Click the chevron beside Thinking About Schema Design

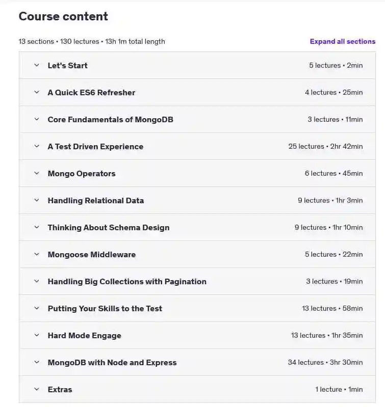[x=37, y=227]
